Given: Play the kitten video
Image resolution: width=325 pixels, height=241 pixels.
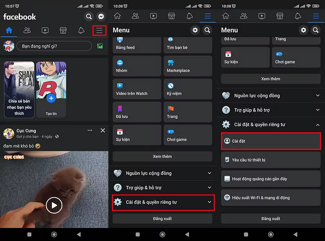Looking at the screenshot, I should (54, 205).
